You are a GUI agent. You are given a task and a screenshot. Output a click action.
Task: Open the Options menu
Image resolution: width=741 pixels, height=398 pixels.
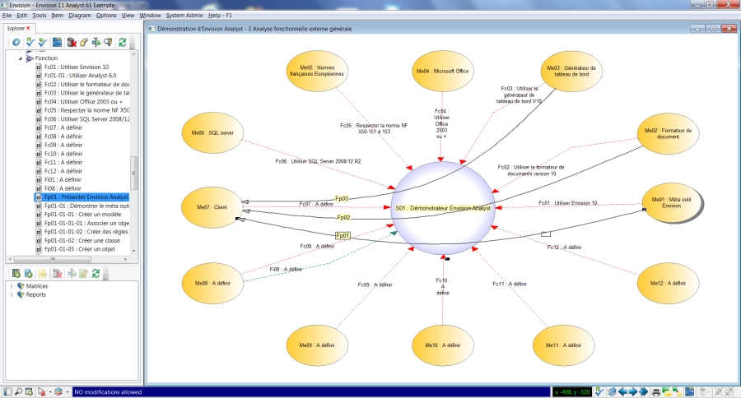tap(106, 15)
